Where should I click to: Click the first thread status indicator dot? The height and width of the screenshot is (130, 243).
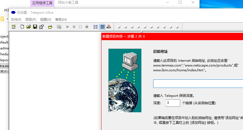click(x=119, y=27)
